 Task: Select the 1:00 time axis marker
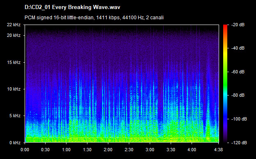(66, 150)
